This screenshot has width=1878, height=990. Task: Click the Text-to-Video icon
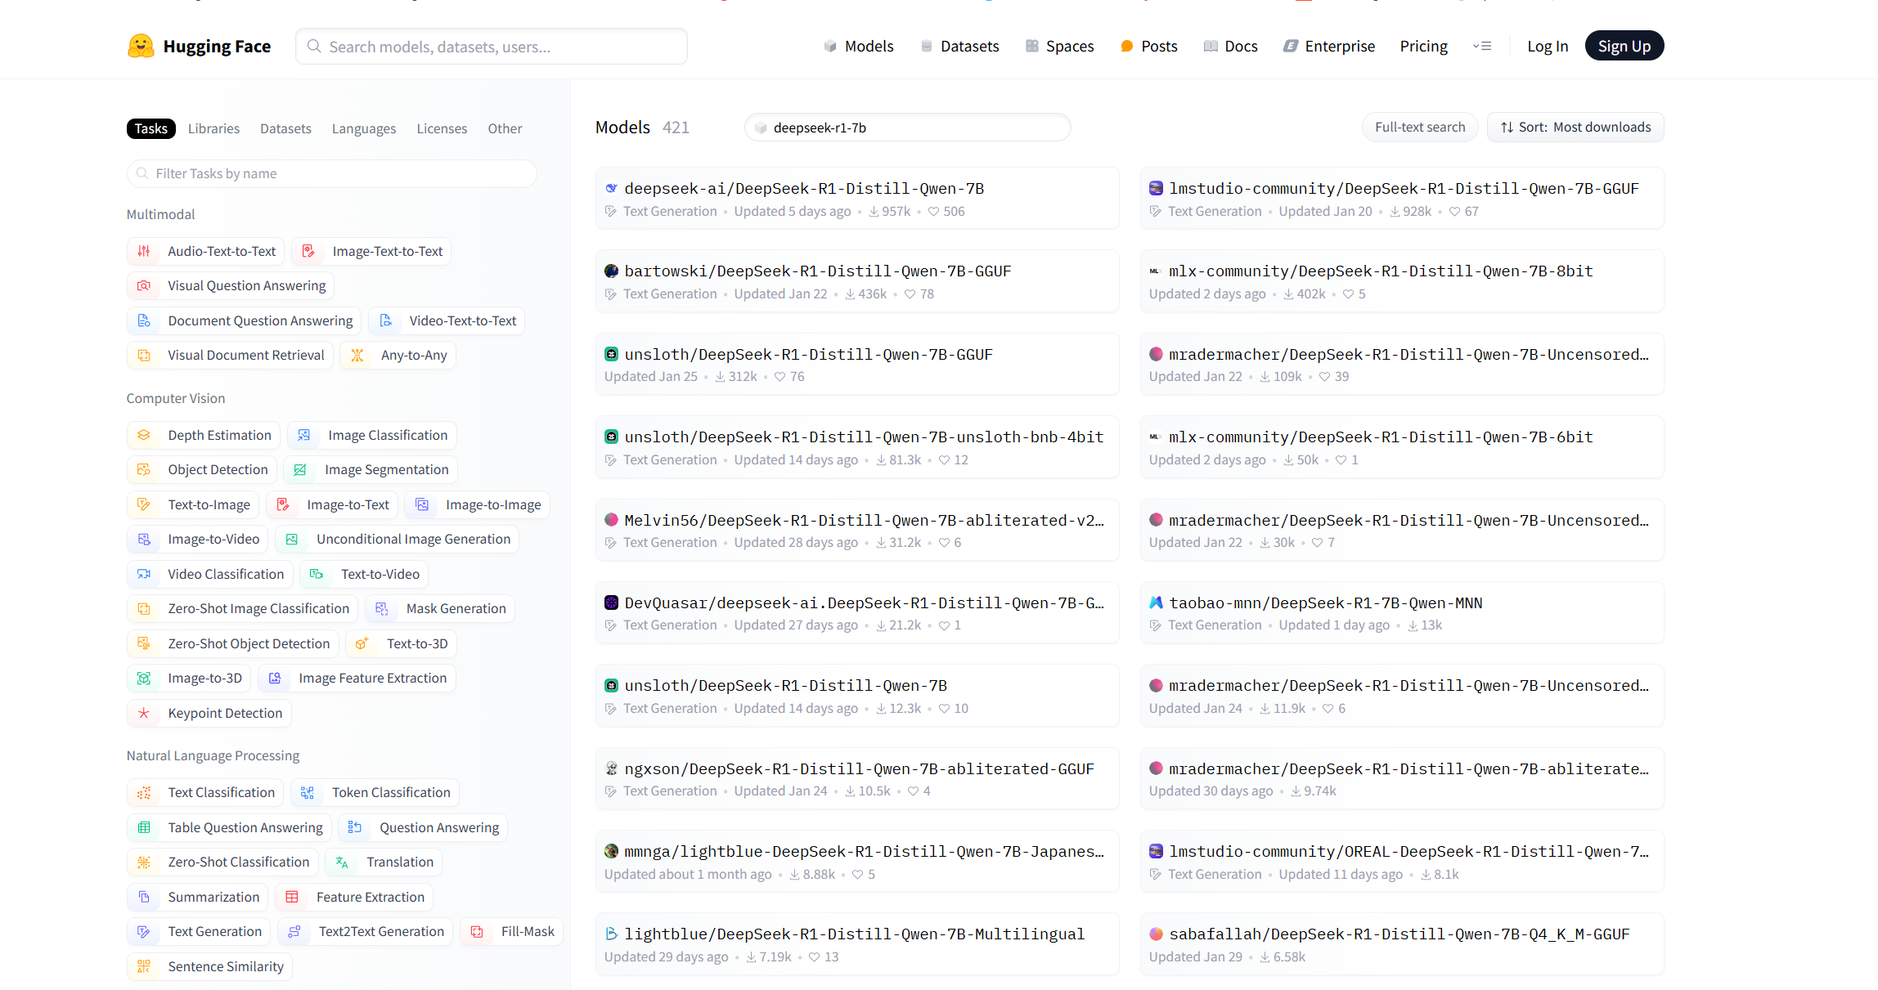click(x=317, y=574)
